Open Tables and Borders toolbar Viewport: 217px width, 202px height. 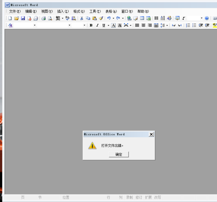pyautogui.click(x=135, y=18)
